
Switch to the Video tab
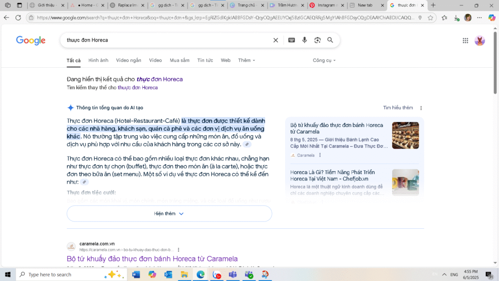pos(155,60)
